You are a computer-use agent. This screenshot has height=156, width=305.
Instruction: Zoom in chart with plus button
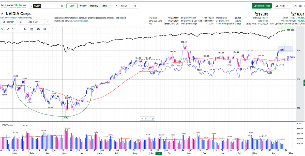click(146, 119)
